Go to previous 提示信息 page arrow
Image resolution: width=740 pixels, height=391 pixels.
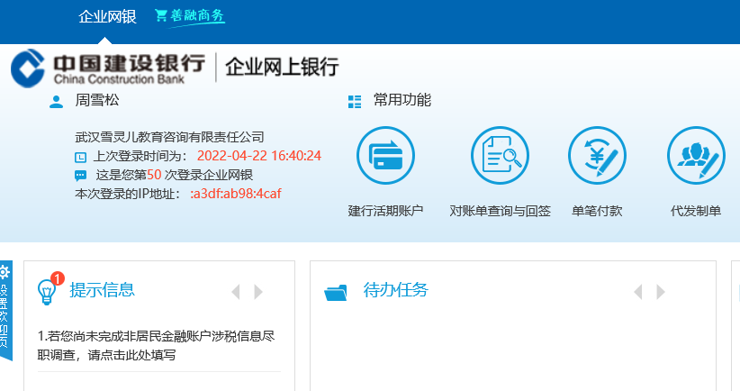pyautogui.click(x=236, y=292)
